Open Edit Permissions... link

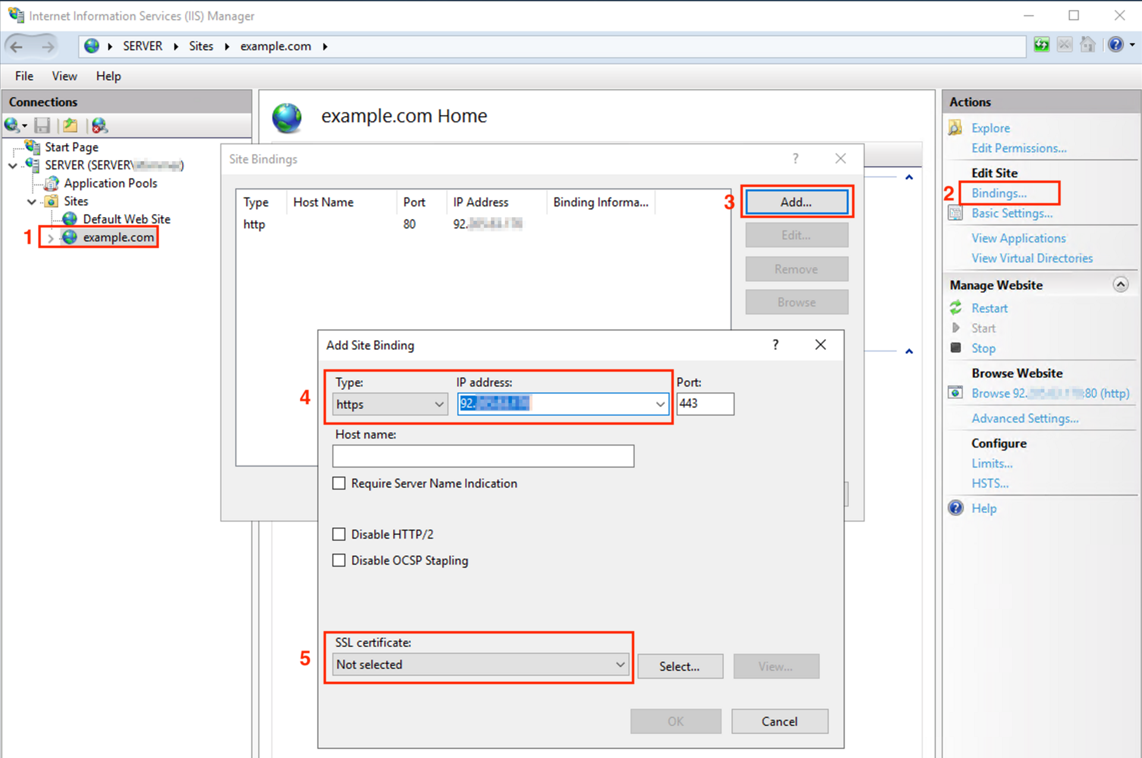pyautogui.click(x=1019, y=148)
